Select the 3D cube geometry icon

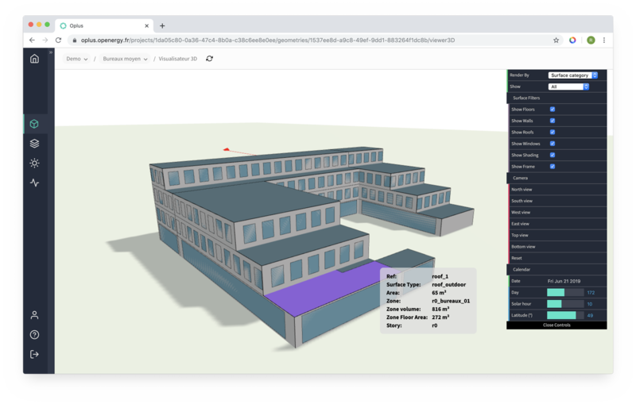coord(34,124)
